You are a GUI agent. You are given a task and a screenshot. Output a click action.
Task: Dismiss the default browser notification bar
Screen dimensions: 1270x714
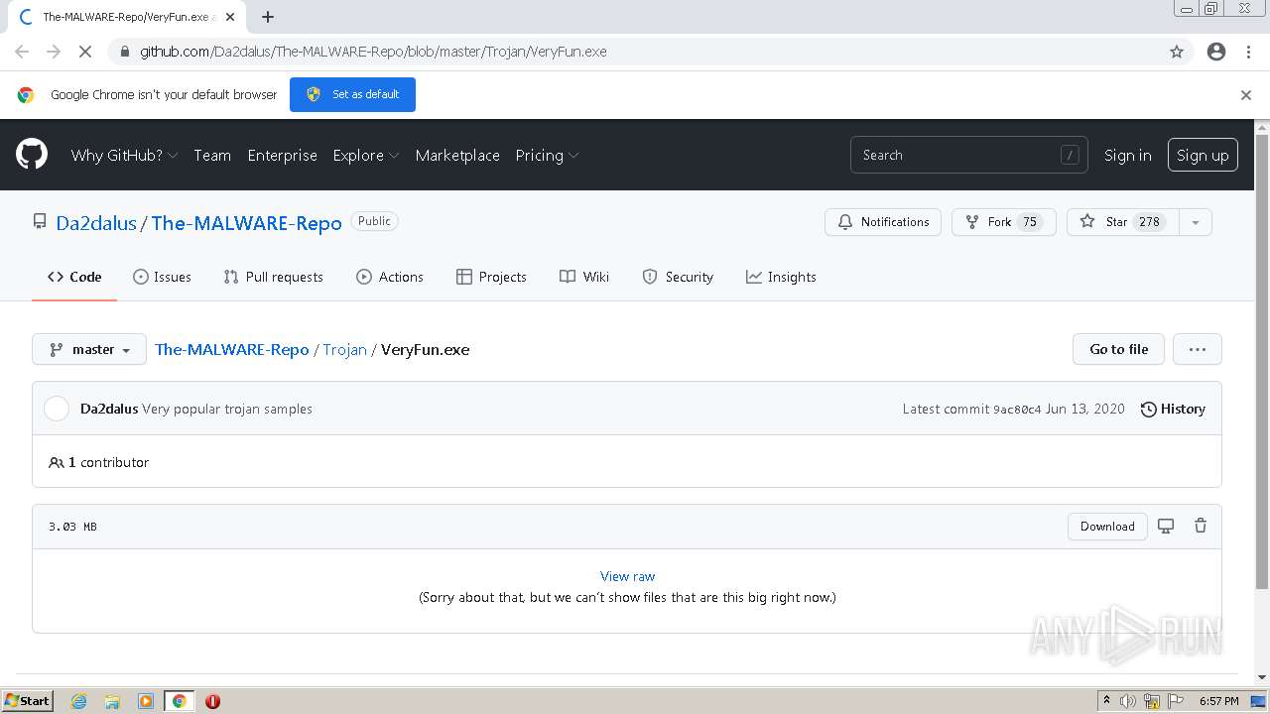point(1246,95)
